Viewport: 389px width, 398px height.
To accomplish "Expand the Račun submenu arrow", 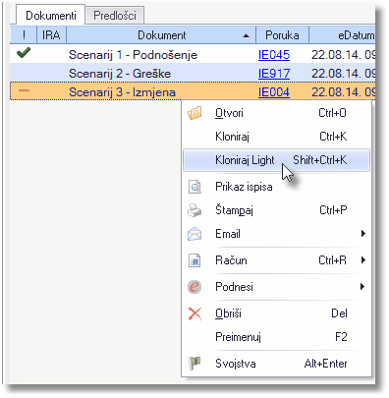I will pos(362,260).
